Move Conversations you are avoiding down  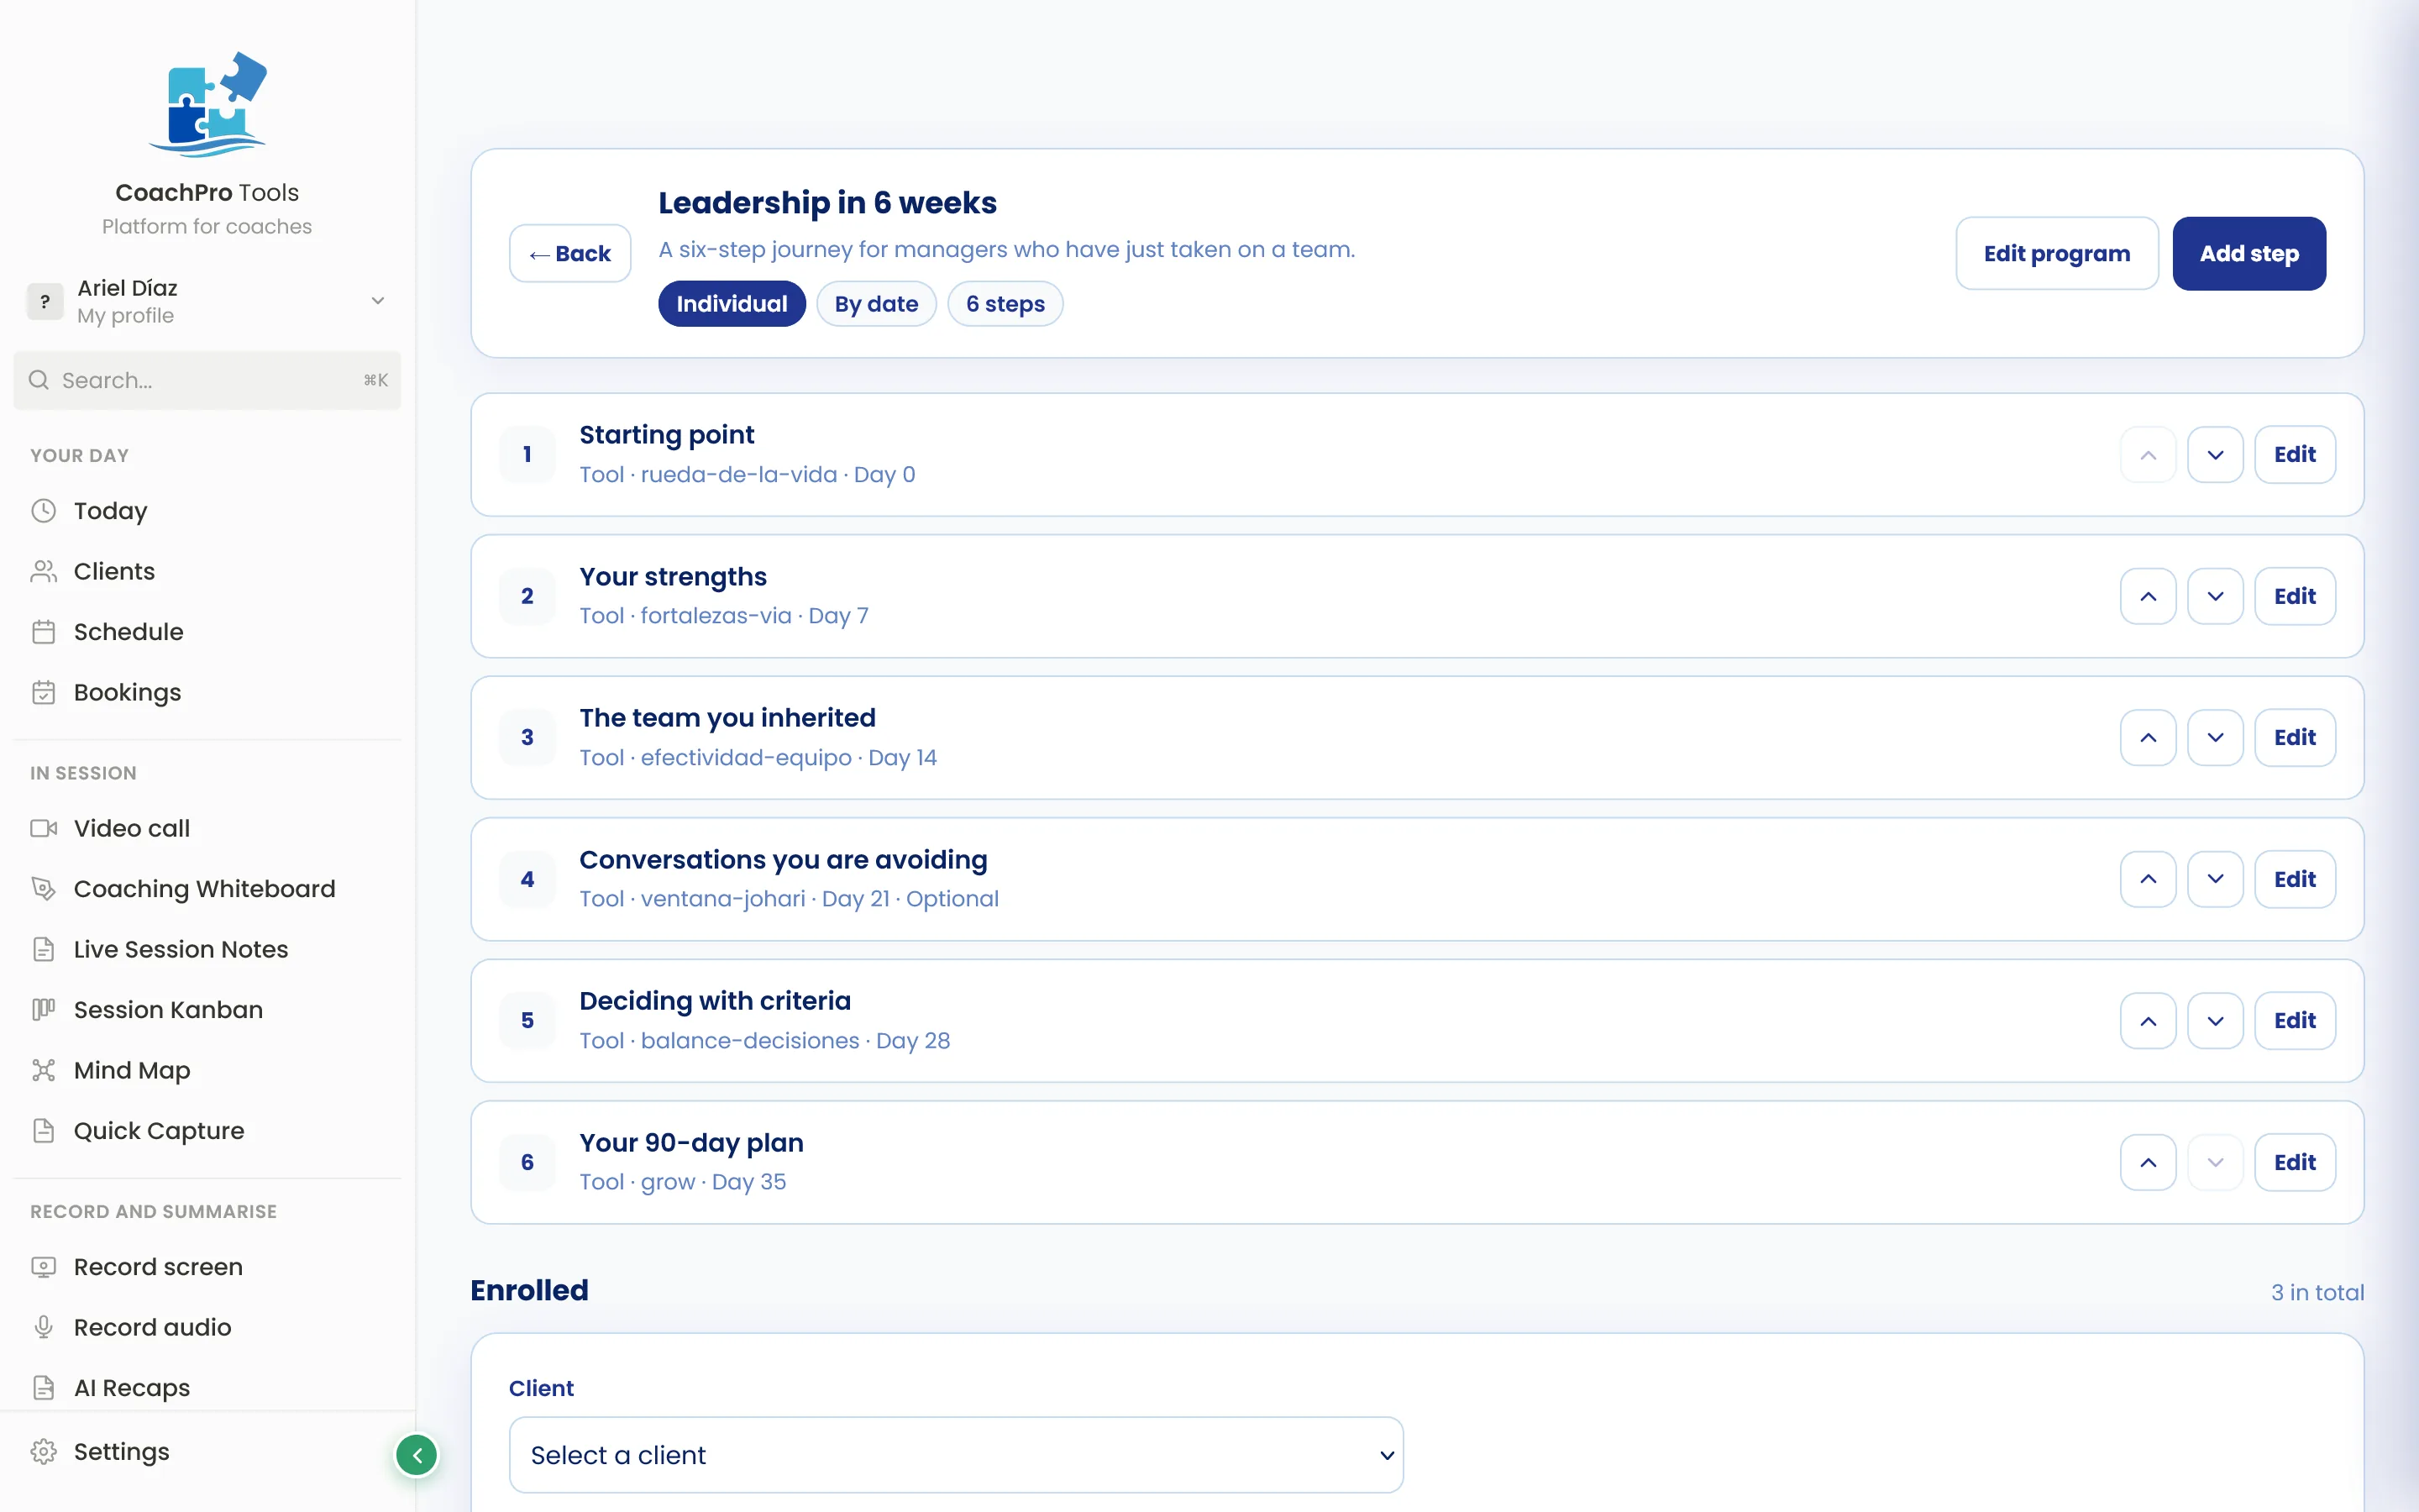click(x=2215, y=879)
